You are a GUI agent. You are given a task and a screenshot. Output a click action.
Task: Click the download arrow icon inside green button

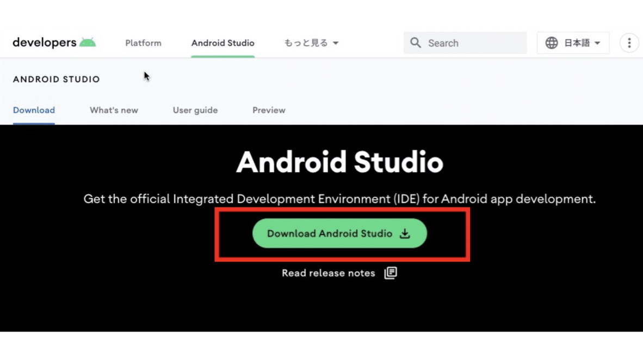pos(405,233)
